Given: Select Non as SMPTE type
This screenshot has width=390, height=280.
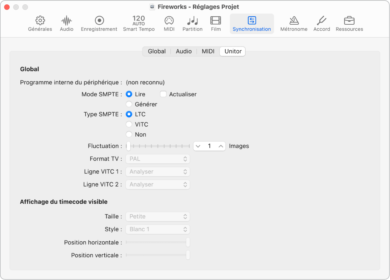Looking at the screenshot, I should pos(129,134).
